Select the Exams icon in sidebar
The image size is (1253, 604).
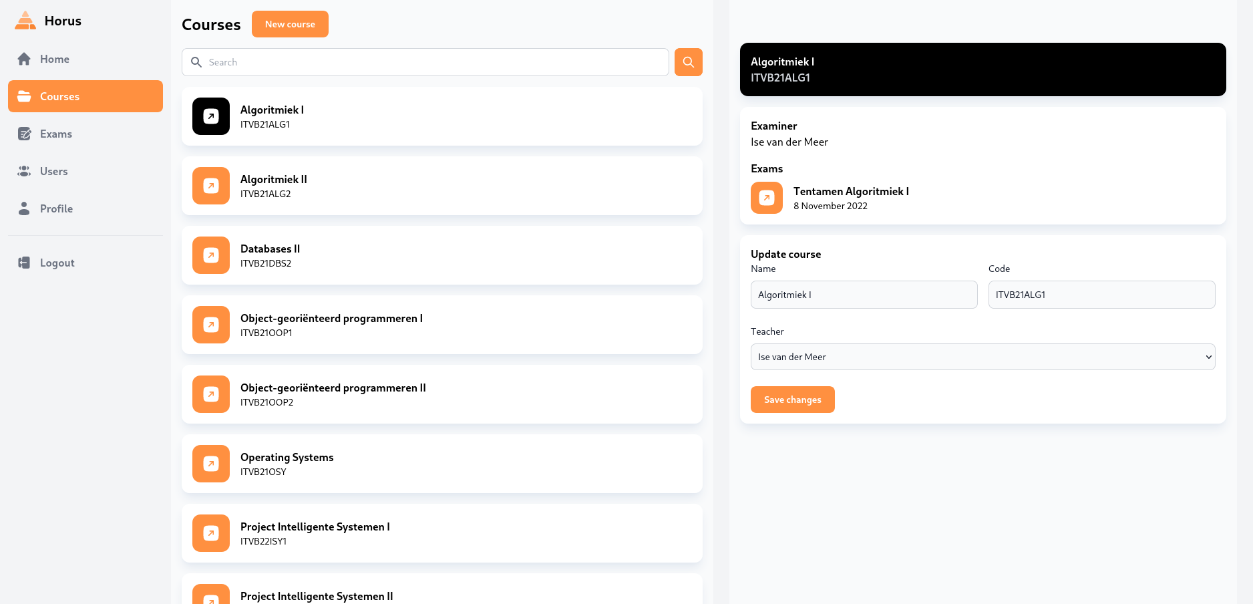[24, 134]
